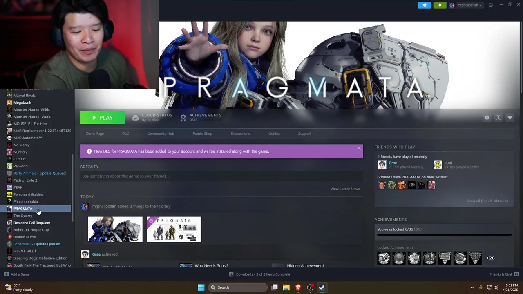The width and height of the screenshot is (523, 294).
Task: Select Schedule I with update queued
Action: tap(37, 244)
